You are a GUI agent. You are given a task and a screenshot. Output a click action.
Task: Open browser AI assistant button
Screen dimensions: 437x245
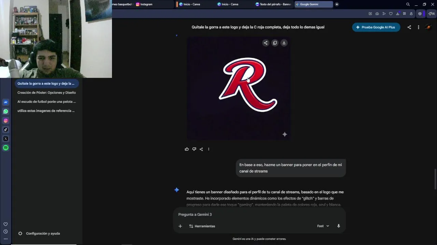(x=432, y=14)
